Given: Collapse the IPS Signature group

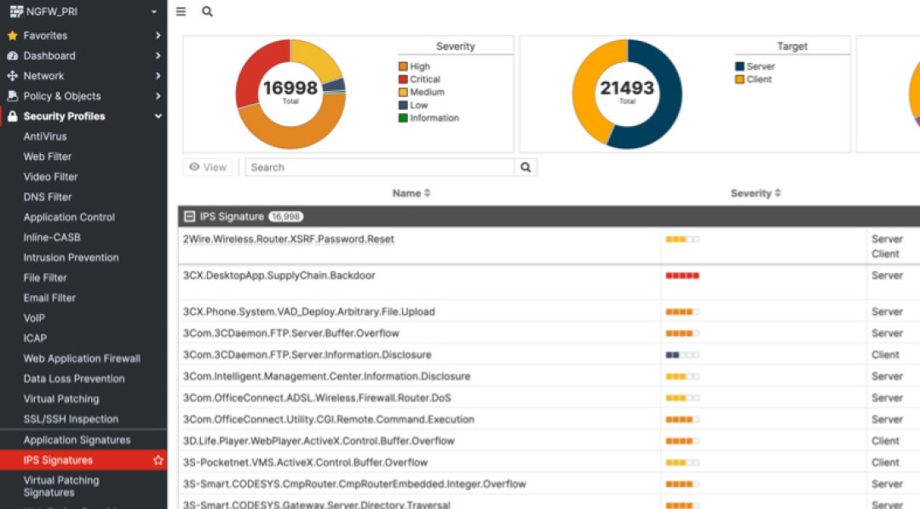Looking at the screenshot, I should (189, 216).
